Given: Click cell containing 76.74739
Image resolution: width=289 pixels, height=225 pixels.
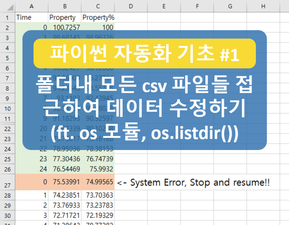Looking at the screenshot, I should [x=98, y=159].
